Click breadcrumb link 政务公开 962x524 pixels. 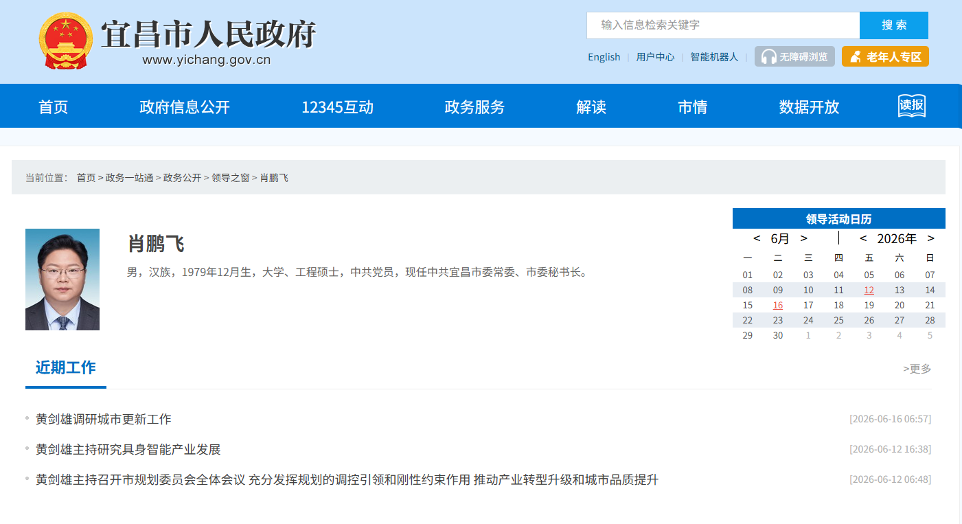tap(182, 178)
